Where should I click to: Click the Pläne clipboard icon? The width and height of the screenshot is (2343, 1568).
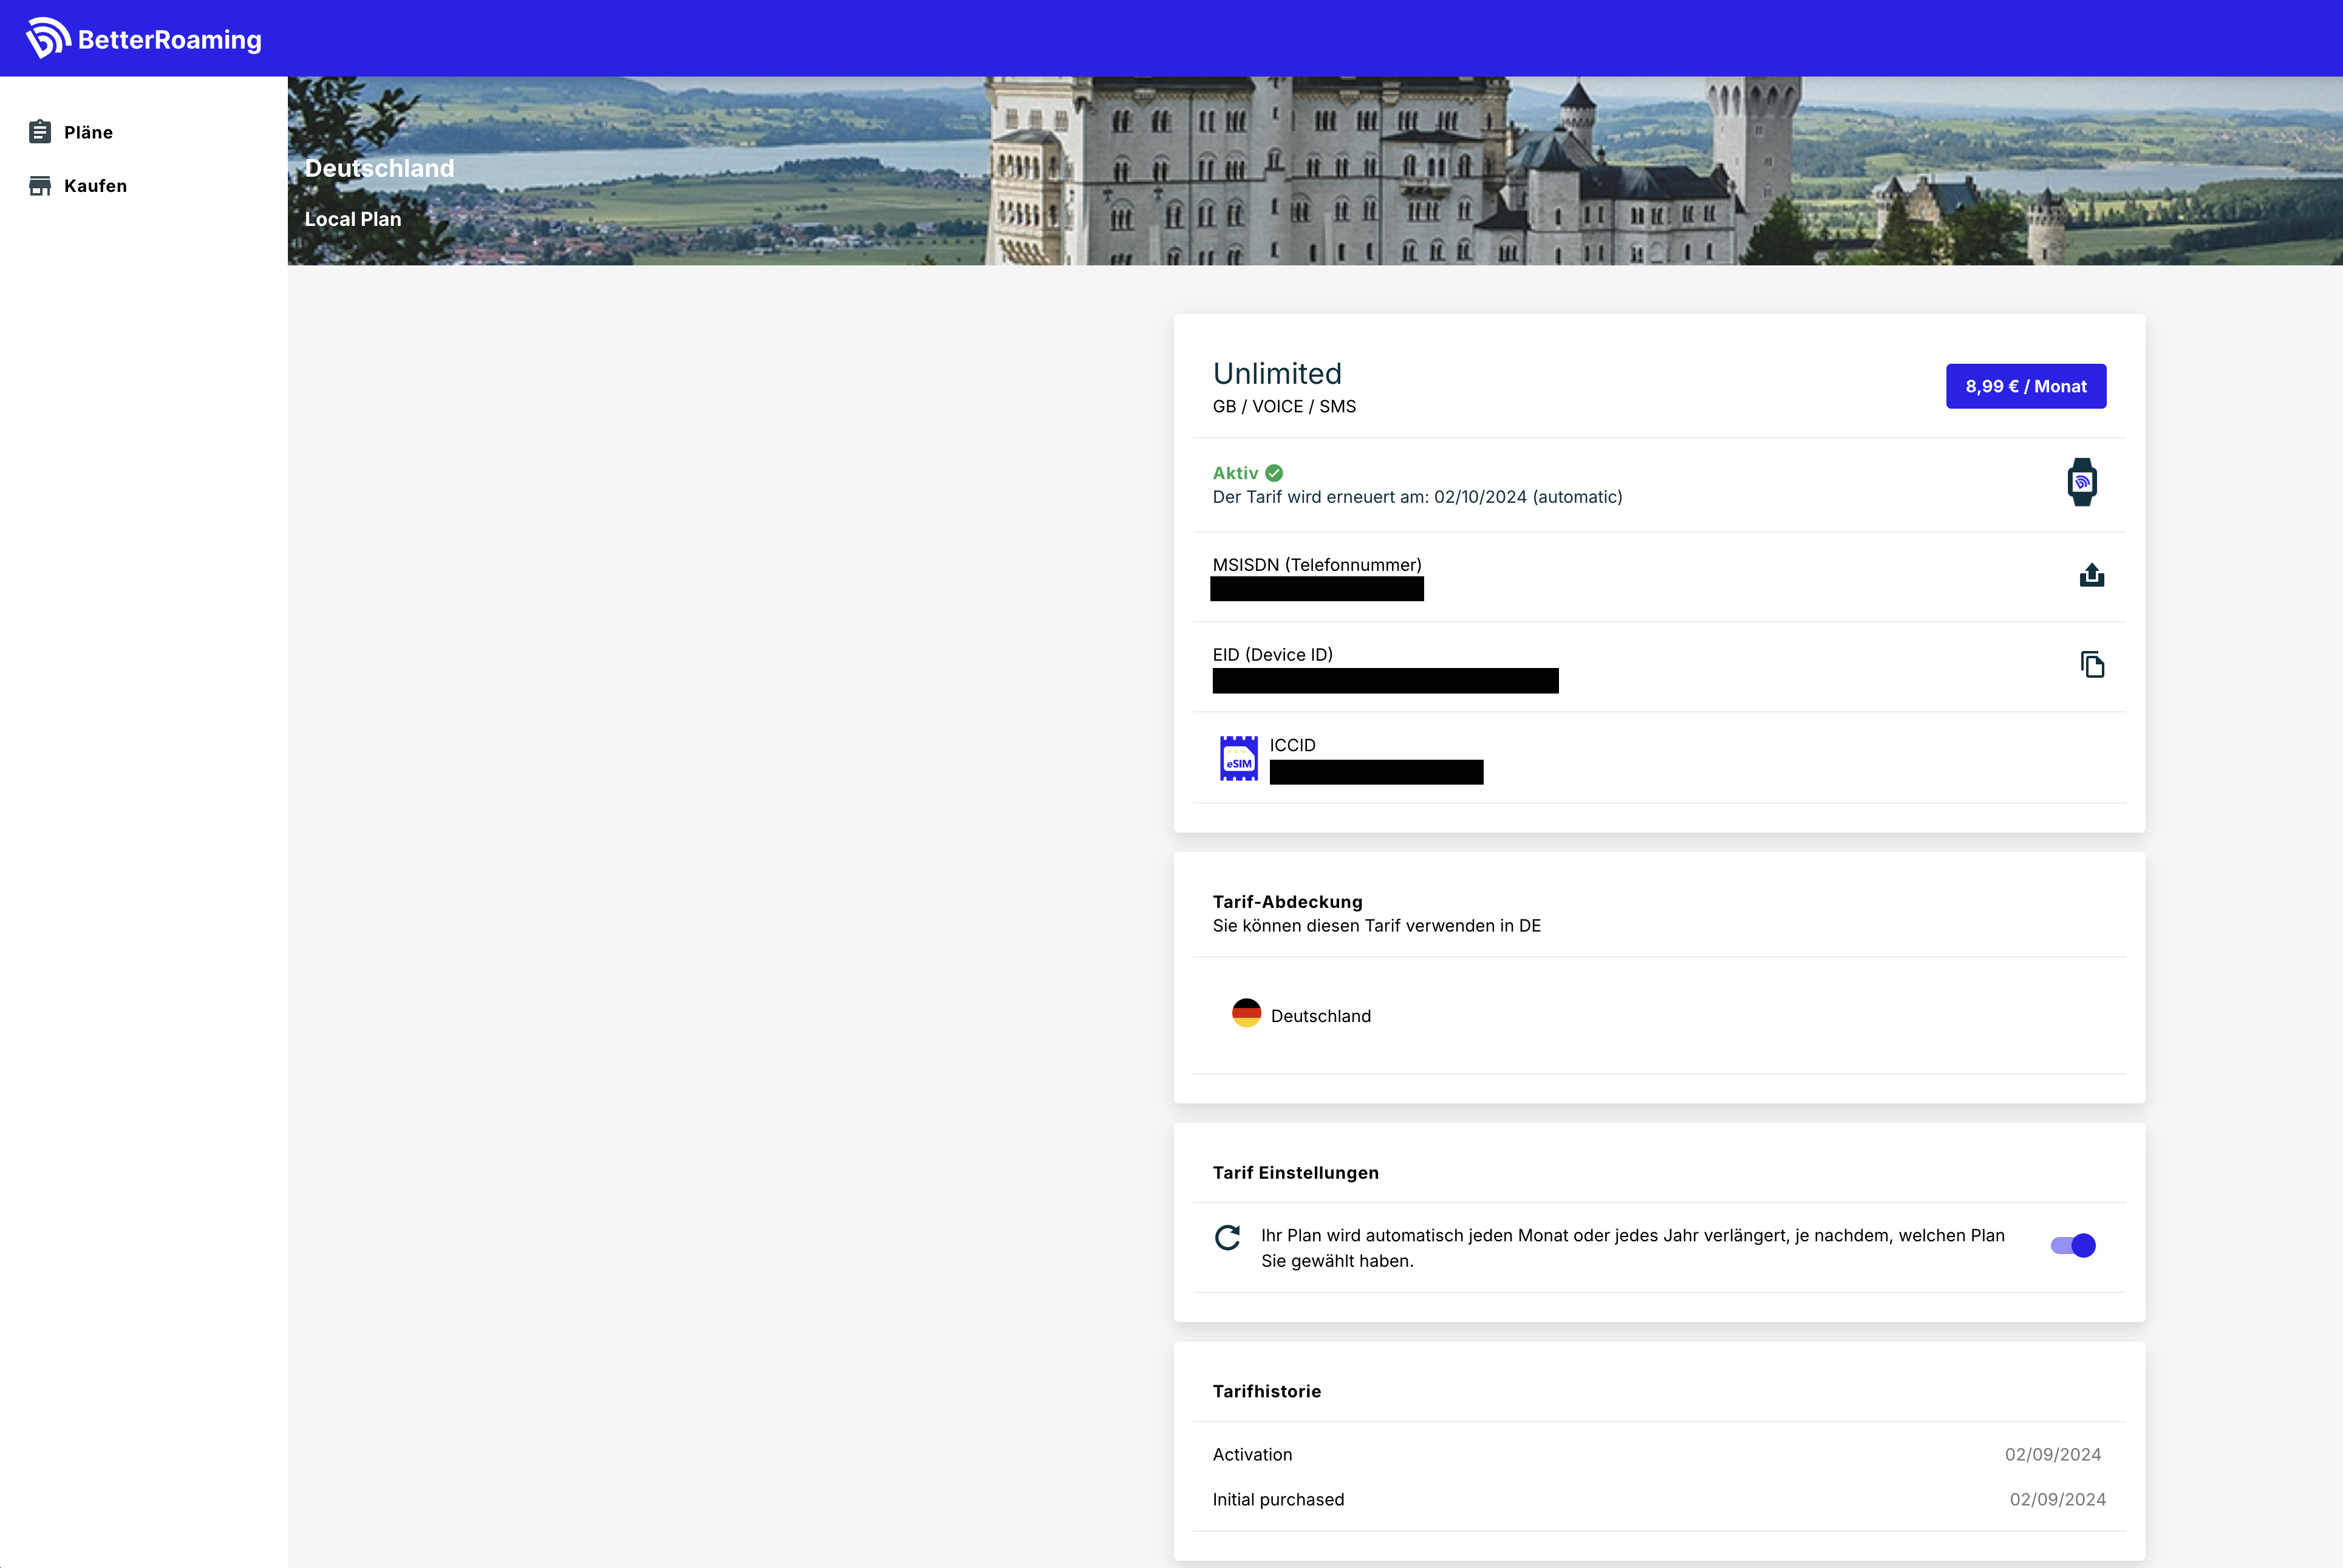tap(40, 132)
